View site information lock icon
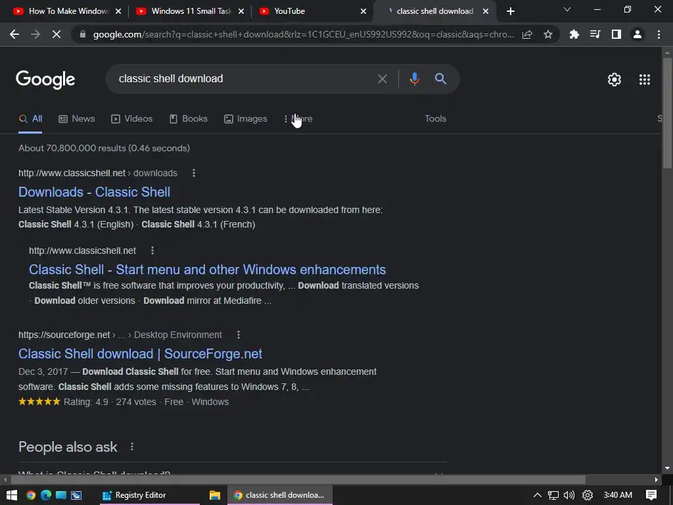This screenshot has width=673, height=505. coord(83,34)
